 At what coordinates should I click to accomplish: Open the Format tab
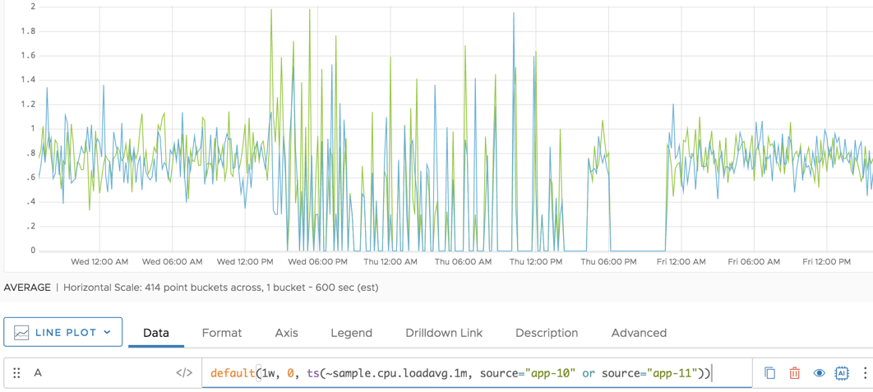tap(222, 333)
